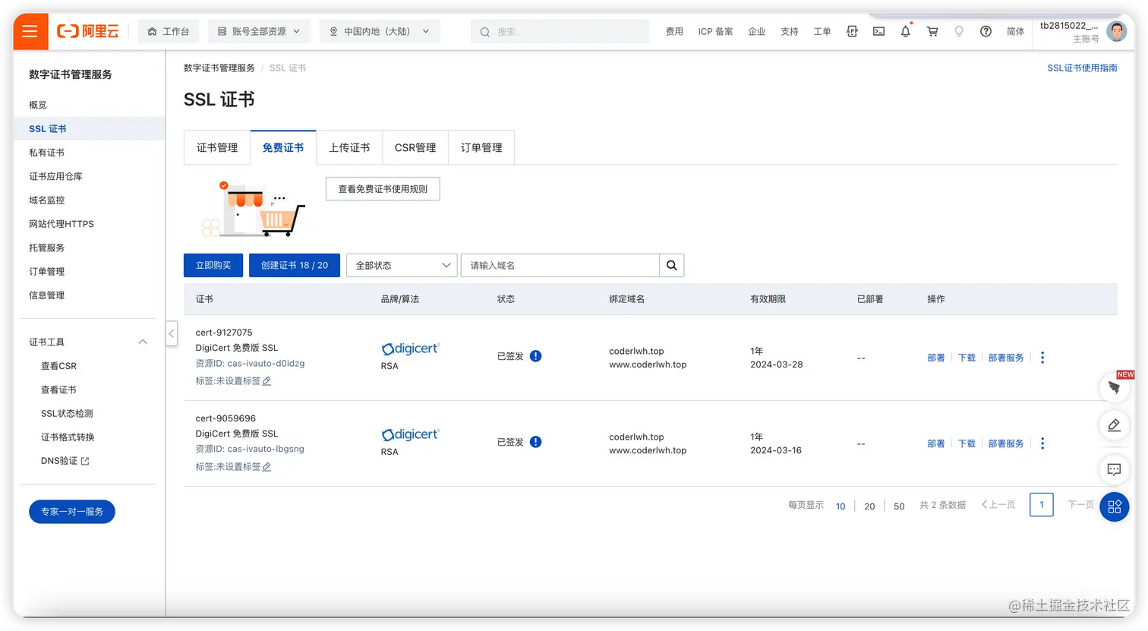
Task: Open the 订单管理 tab
Action: [x=481, y=147]
